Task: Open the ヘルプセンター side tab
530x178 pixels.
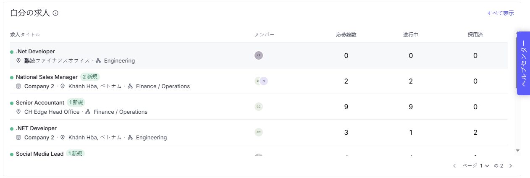Action: (x=523, y=63)
